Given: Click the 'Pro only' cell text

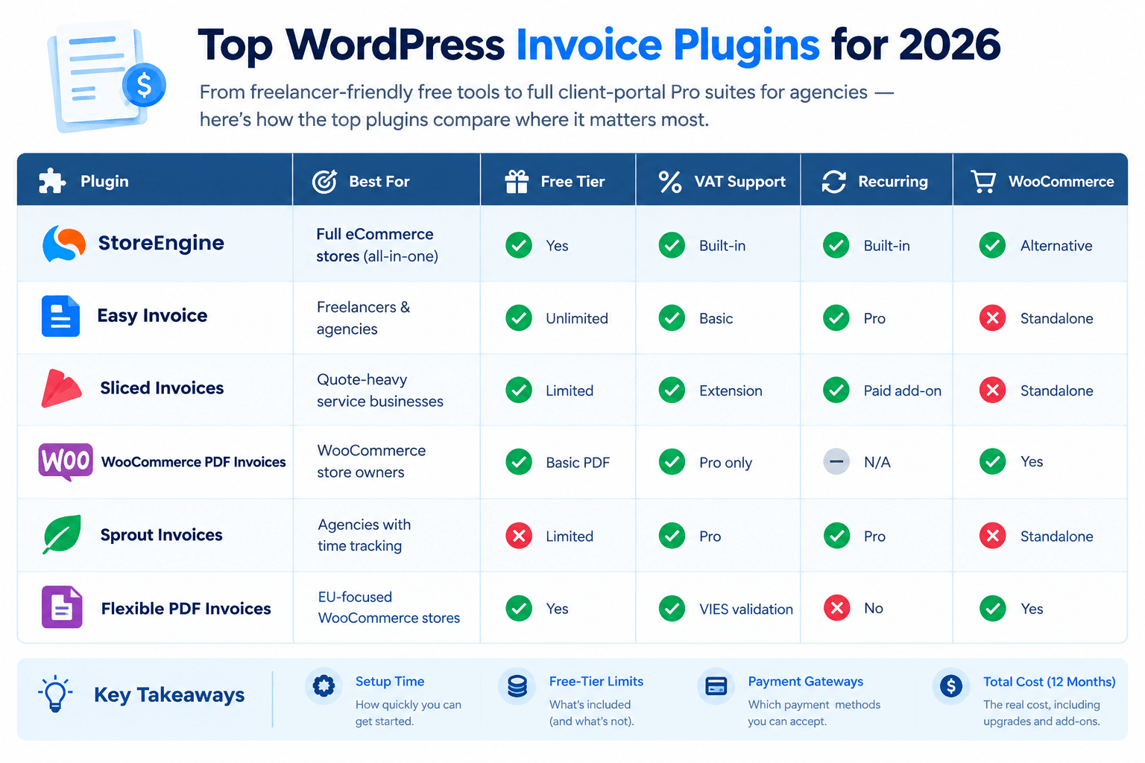Looking at the screenshot, I should pyautogui.click(x=725, y=463).
